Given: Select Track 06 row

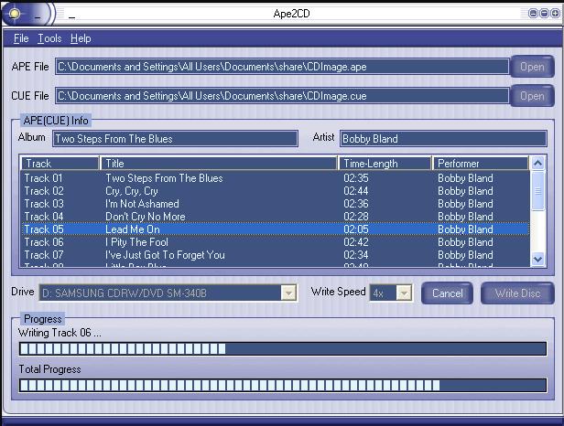Looking at the screenshot, I should (x=276, y=242).
